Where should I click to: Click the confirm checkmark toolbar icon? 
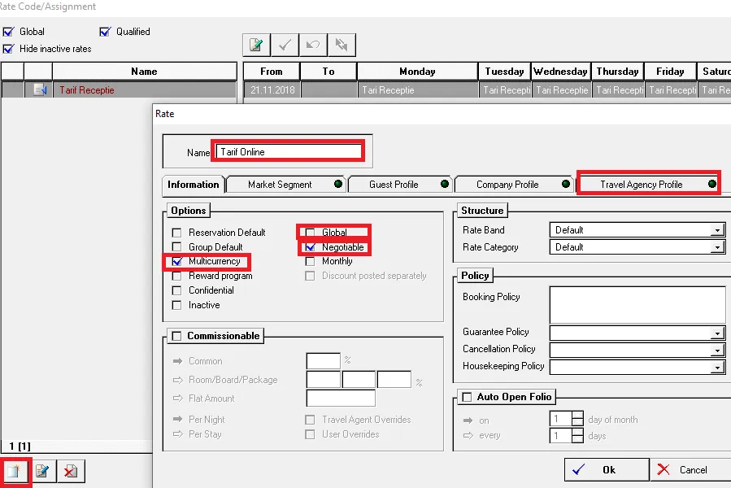click(285, 45)
